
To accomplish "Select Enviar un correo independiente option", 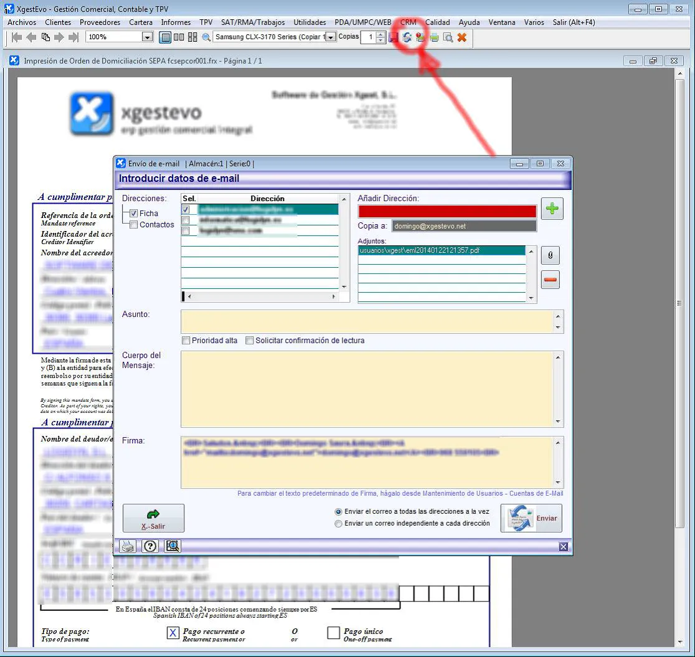I will point(339,524).
